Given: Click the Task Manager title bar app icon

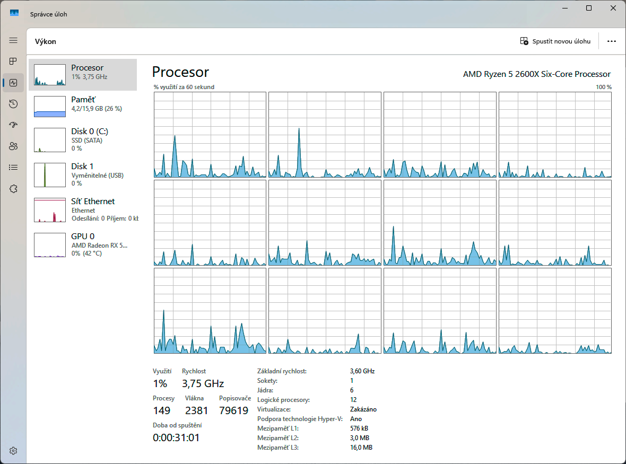Looking at the screenshot, I should click(14, 13).
